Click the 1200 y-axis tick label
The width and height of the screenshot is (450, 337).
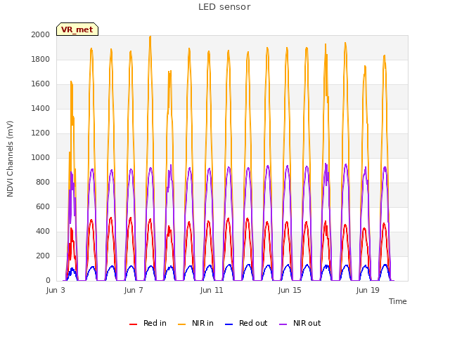click(x=41, y=133)
